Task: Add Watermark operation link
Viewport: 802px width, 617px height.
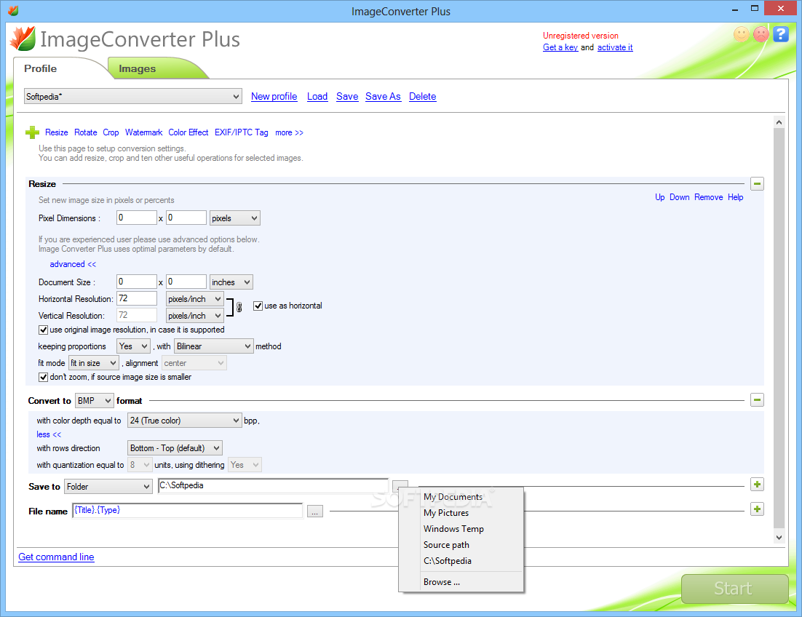Action: pos(143,132)
